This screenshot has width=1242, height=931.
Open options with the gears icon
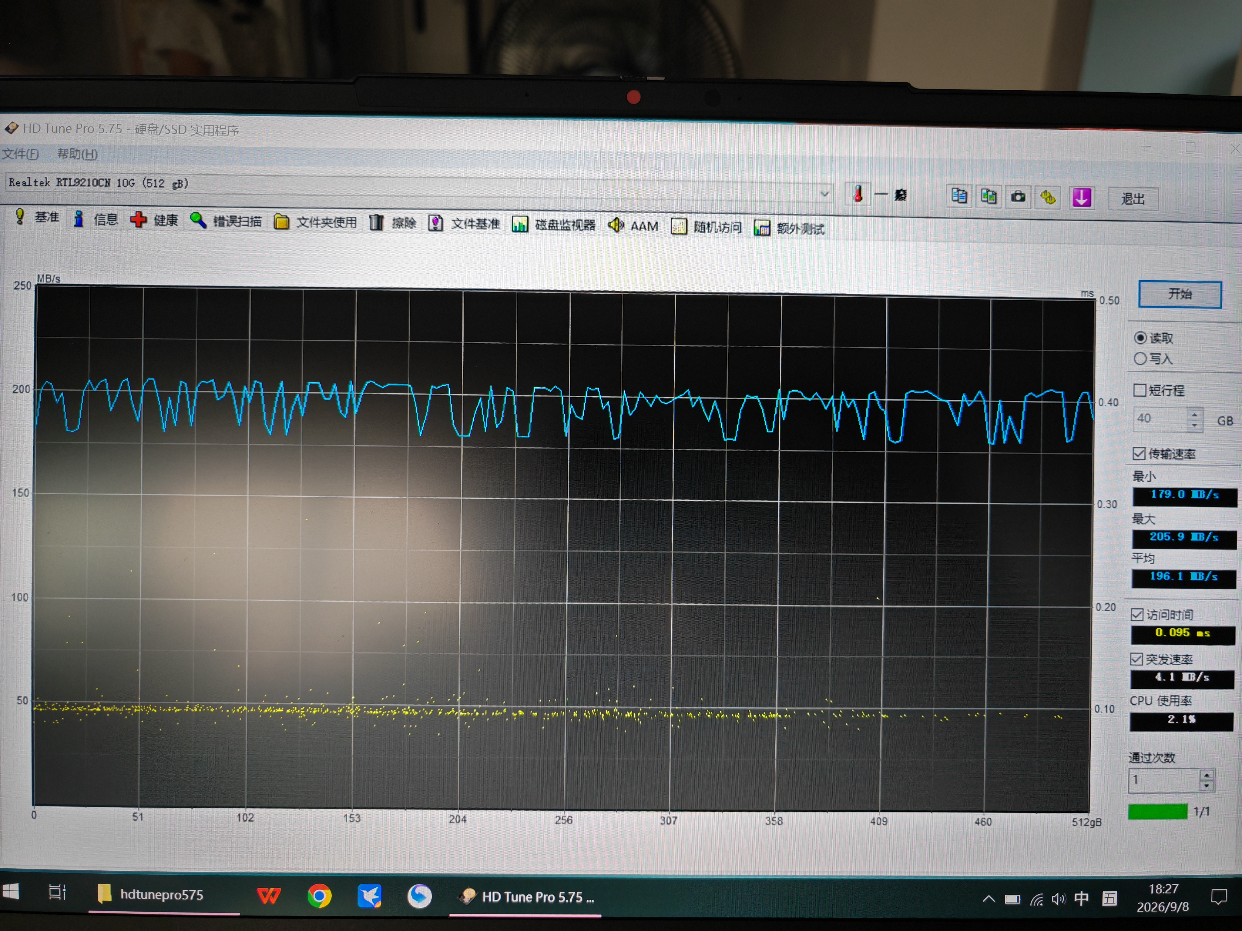[1048, 198]
